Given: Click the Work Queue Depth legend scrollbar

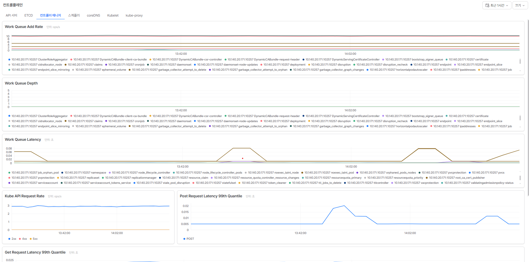Looking at the screenshot, I should point(520,118).
